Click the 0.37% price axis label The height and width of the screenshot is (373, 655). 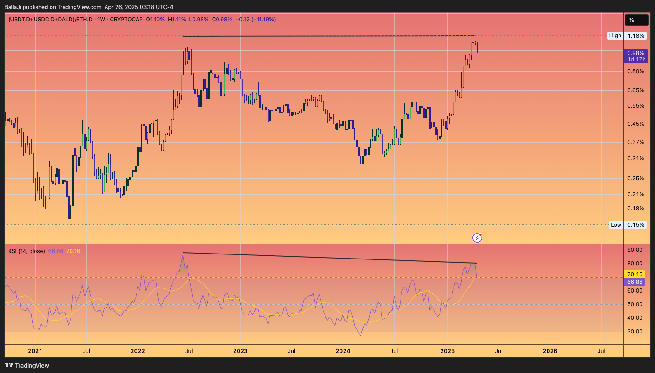tap(635, 142)
